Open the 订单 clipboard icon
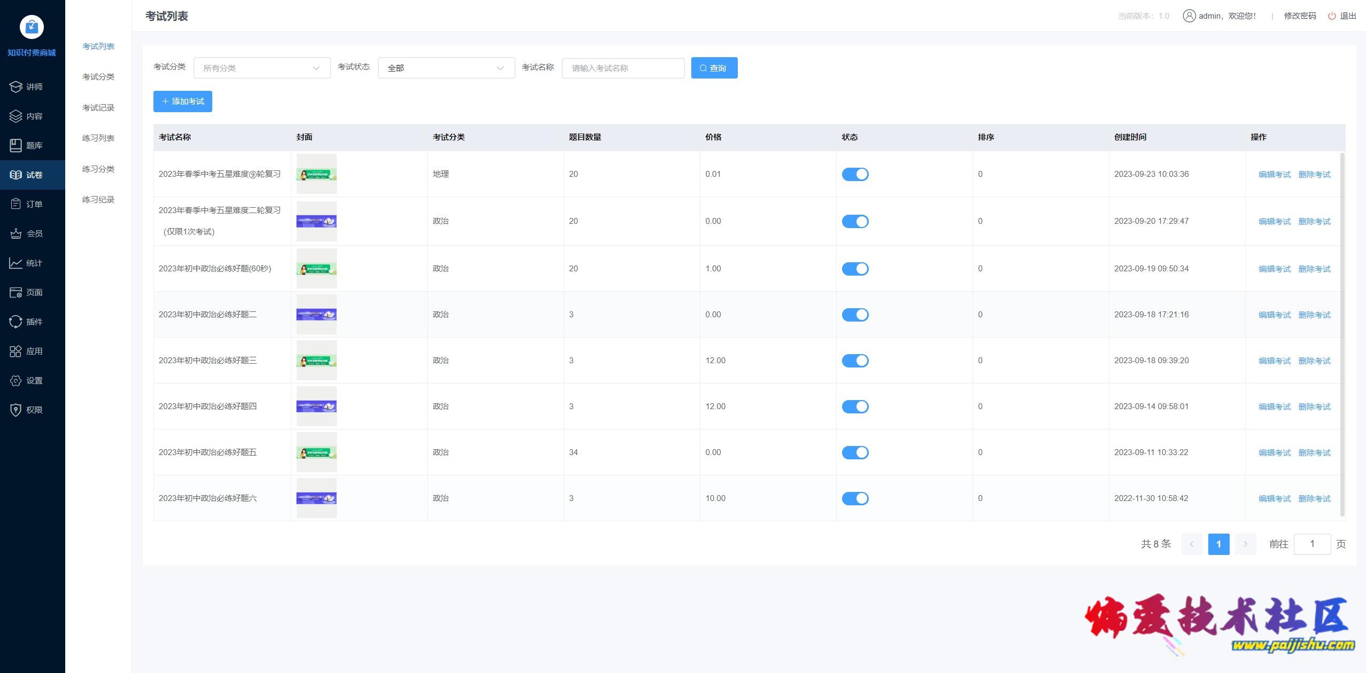This screenshot has width=1366, height=673. [x=16, y=204]
